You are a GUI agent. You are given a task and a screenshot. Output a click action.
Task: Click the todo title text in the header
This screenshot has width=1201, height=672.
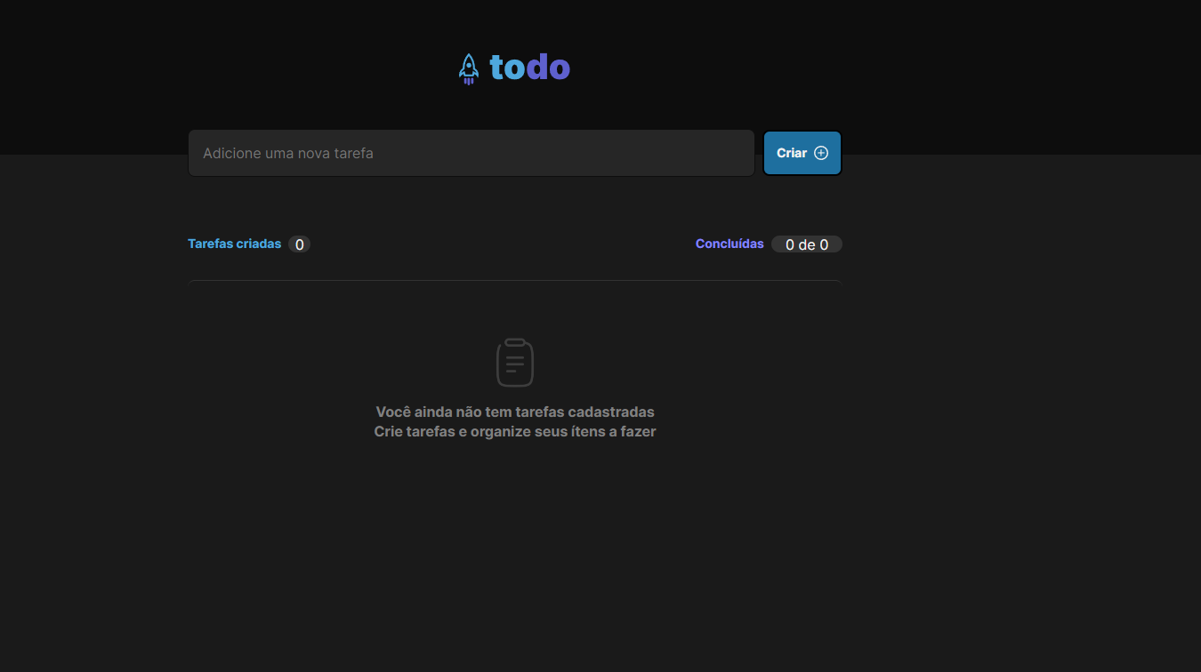tap(528, 67)
